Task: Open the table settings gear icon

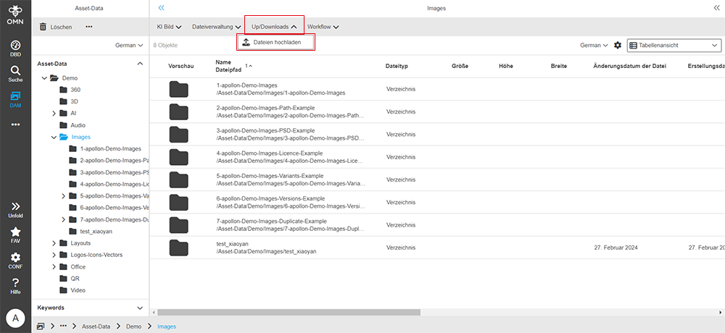Action: pos(617,46)
